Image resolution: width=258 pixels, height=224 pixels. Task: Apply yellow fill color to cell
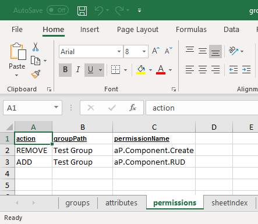click(x=141, y=70)
